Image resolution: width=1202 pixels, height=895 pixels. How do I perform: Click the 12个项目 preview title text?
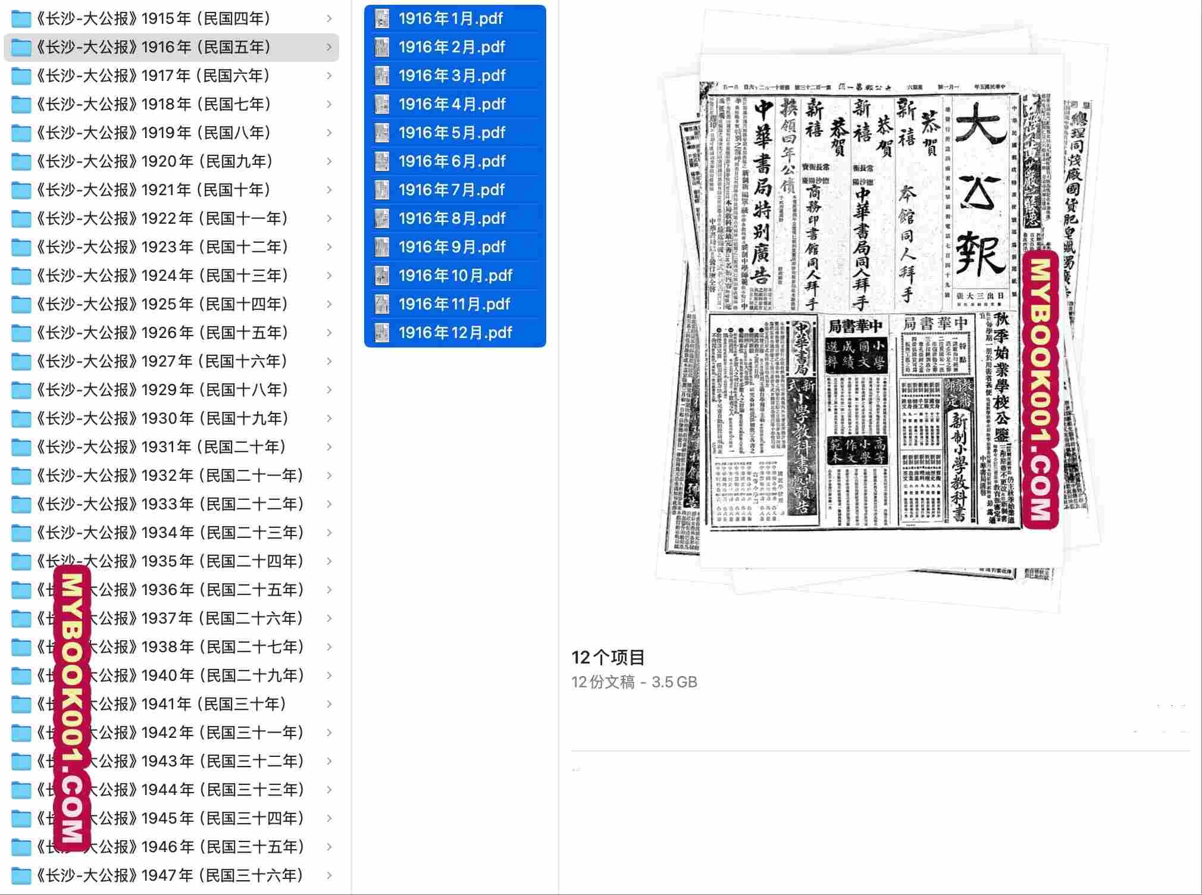pyautogui.click(x=608, y=658)
